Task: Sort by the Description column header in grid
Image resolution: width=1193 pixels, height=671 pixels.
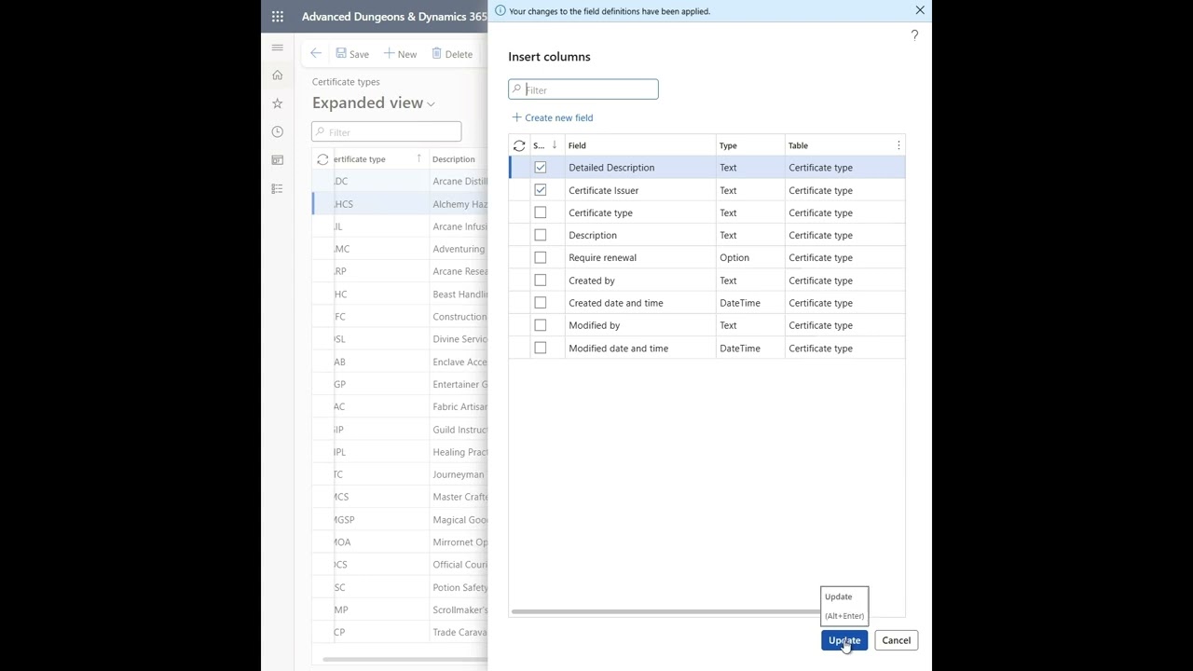Action: [x=459, y=159]
